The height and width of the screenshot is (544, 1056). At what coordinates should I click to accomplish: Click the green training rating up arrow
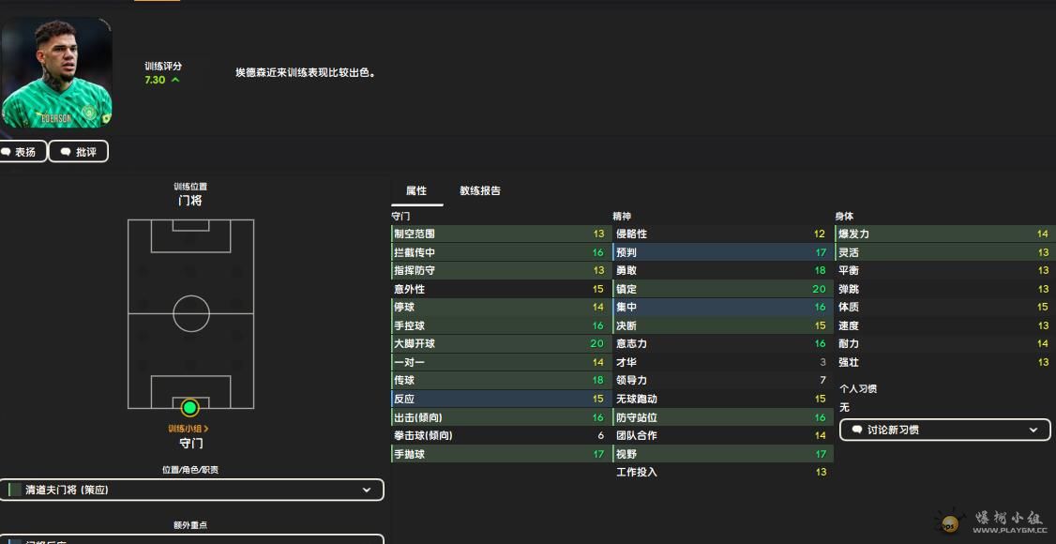[175, 81]
